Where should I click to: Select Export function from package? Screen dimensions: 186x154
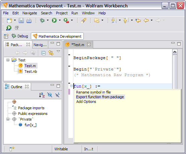(x=100, y=97)
